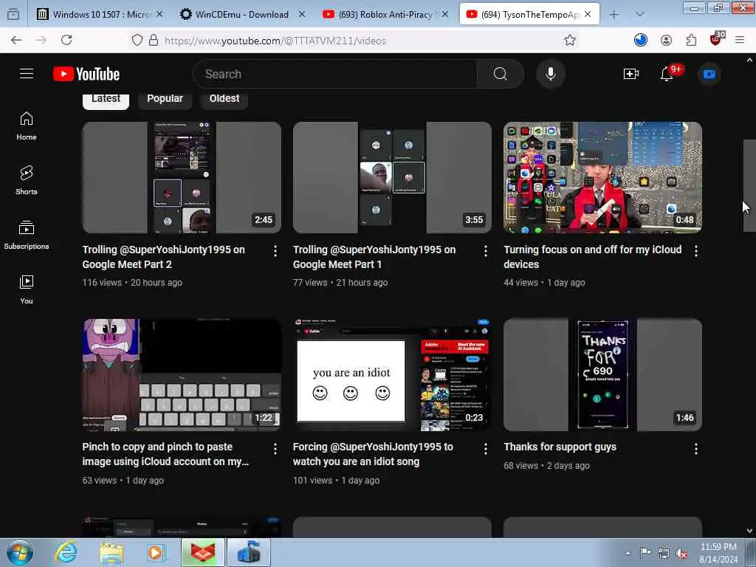This screenshot has width=756, height=567.
Task: Open Trolling @SuperYoshiJonty1995 Part 1 title
Action: 374,257
